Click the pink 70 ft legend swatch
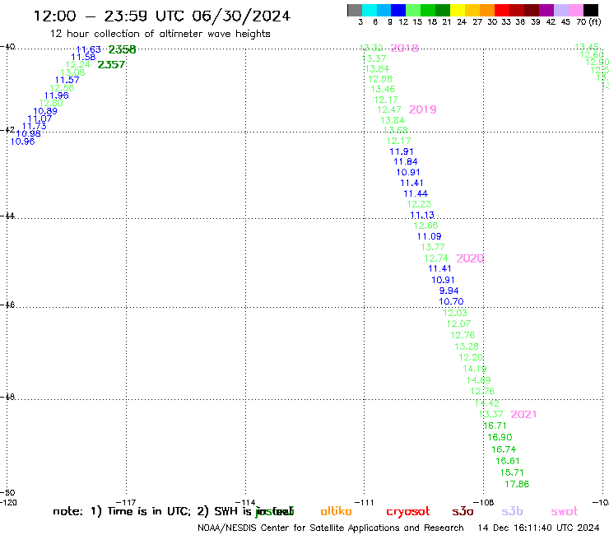 tap(575, 10)
